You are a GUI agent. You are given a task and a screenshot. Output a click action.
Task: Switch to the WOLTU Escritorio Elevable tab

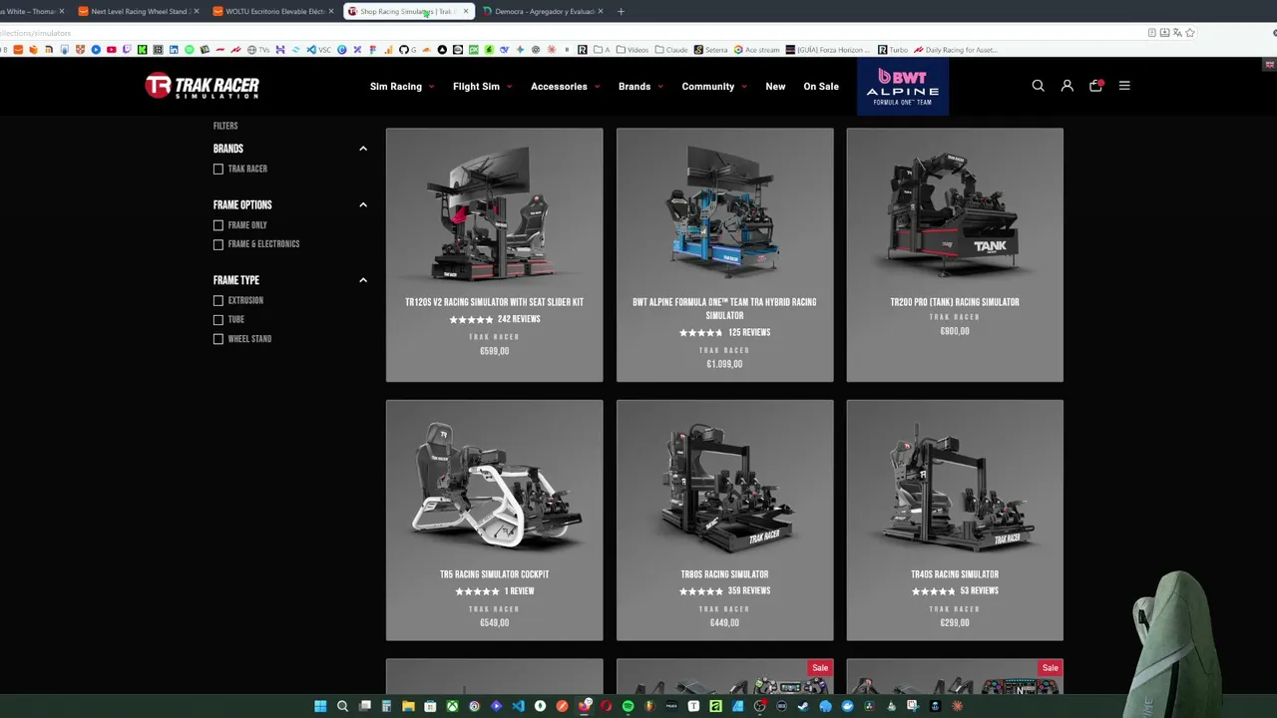[273, 12]
